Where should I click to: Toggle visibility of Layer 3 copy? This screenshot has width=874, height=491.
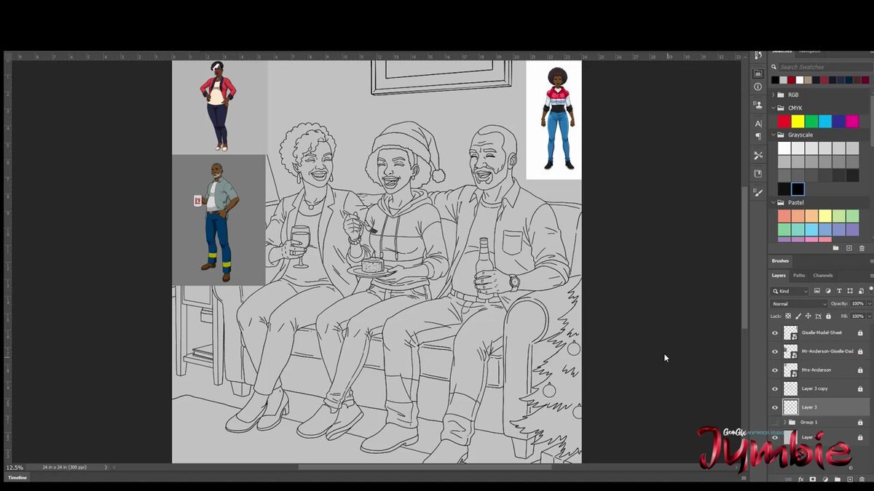pos(775,389)
